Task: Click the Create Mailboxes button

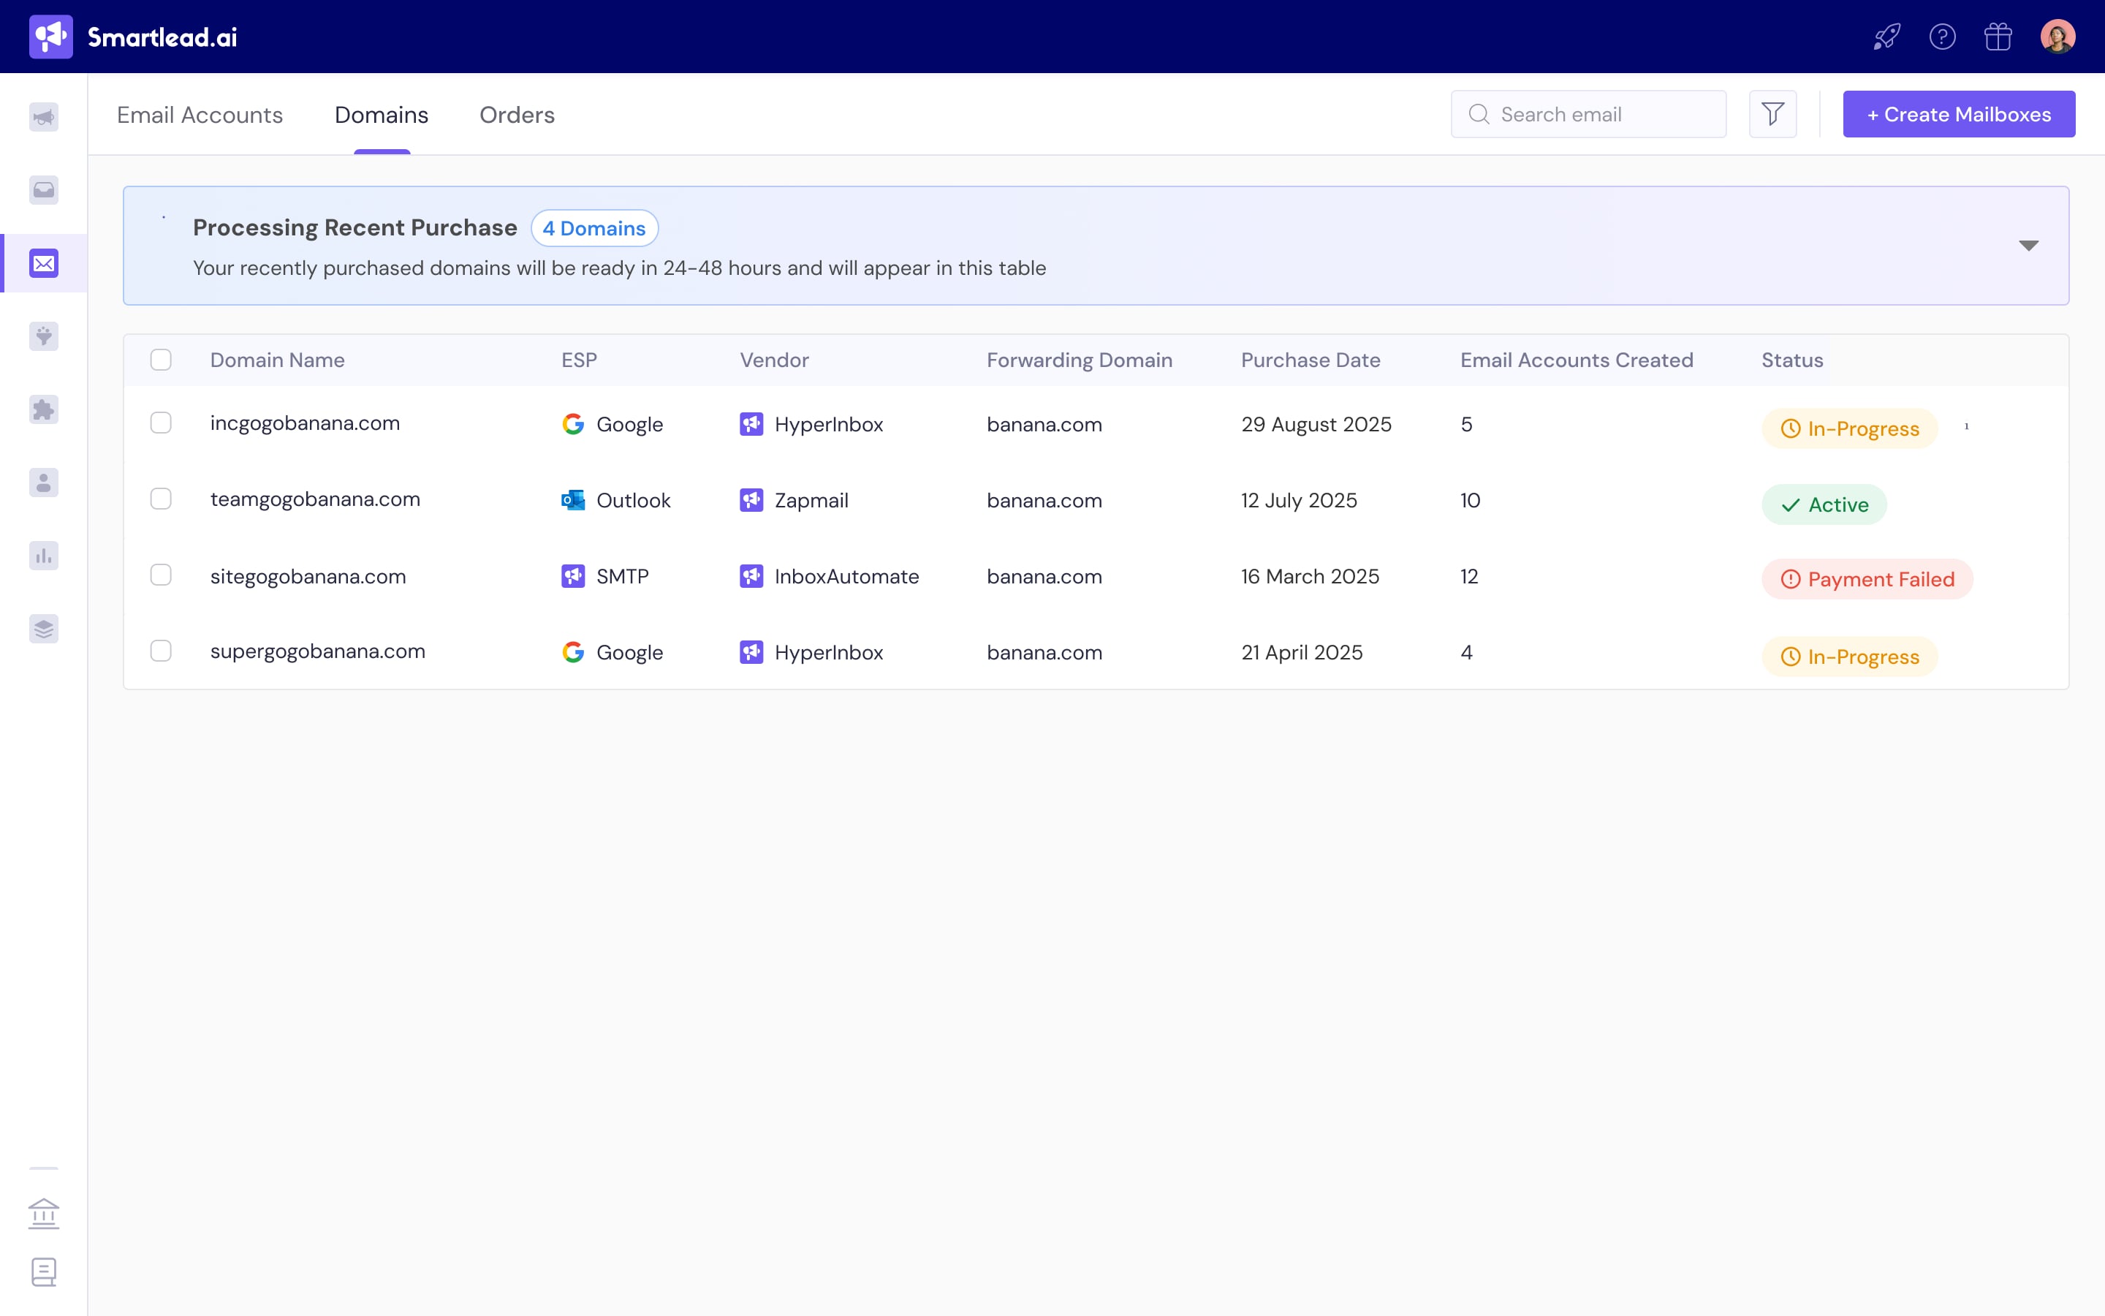Action: tap(1958, 114)
